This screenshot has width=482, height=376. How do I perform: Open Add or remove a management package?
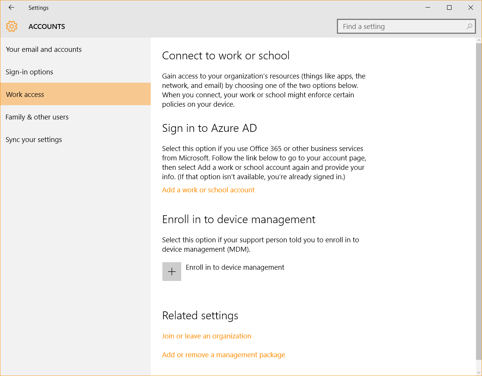click(224, 355)
